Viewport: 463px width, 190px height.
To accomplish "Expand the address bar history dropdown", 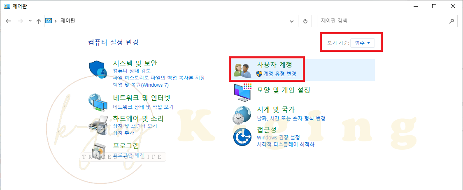I will [x=292, y=21].
